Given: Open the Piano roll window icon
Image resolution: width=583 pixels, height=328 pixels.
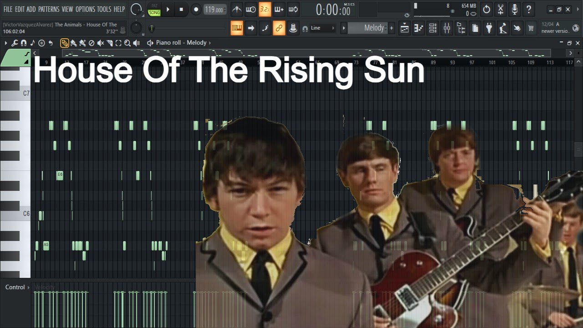Looking at the screenshot, I should 419,28.
